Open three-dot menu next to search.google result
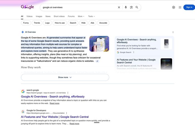 click(68, 93)
